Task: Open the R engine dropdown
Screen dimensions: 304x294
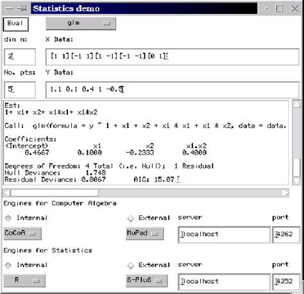Action: tap(24, 281)
